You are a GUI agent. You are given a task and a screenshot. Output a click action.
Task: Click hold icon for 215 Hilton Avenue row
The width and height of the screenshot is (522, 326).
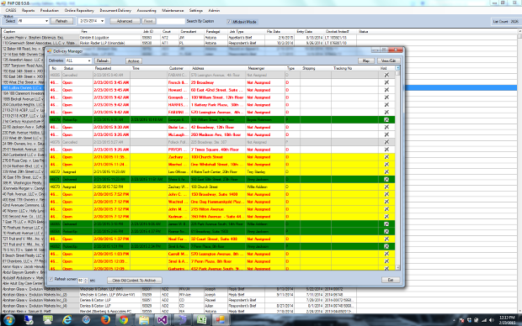386,209
